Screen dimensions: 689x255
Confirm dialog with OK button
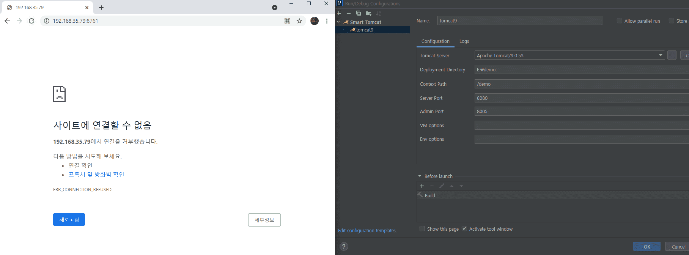coord(647,247)
